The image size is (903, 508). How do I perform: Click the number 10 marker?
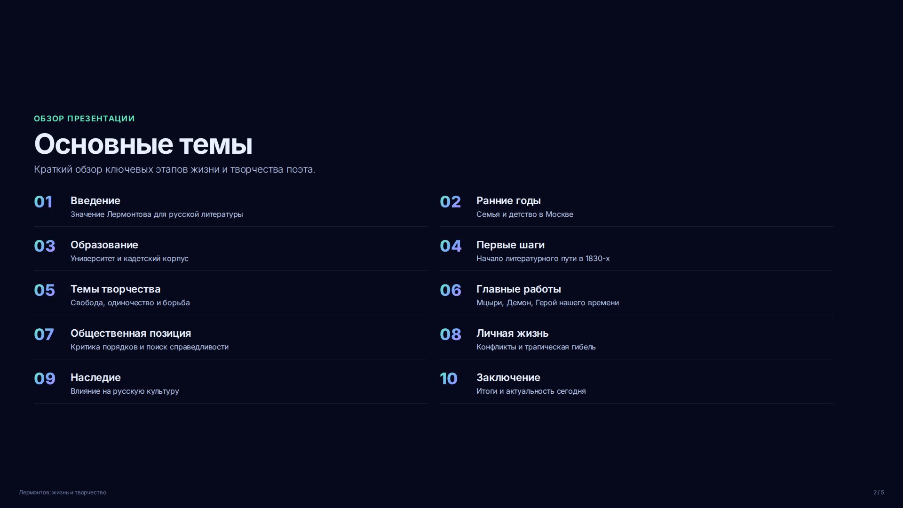pos(449,379)
